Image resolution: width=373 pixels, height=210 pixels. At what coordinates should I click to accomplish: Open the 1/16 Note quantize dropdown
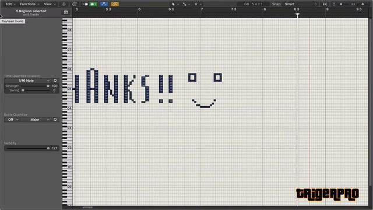(28, 80)
